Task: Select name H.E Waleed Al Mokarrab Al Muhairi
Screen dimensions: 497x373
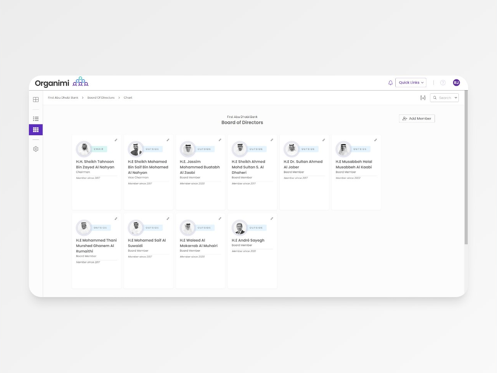Action: [x=199, y=243]
